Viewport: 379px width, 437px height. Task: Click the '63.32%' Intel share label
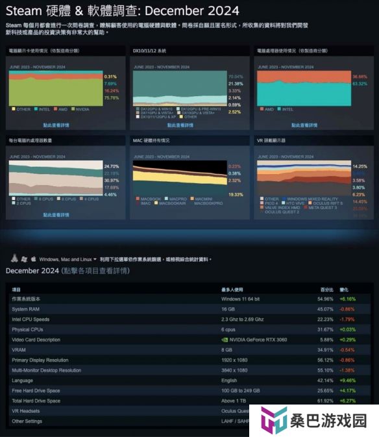(x=360, y=84)
